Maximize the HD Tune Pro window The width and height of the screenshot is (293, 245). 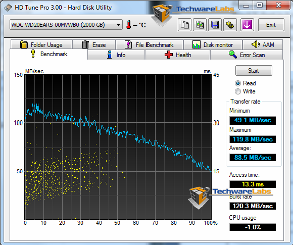[x=260, y=6]
